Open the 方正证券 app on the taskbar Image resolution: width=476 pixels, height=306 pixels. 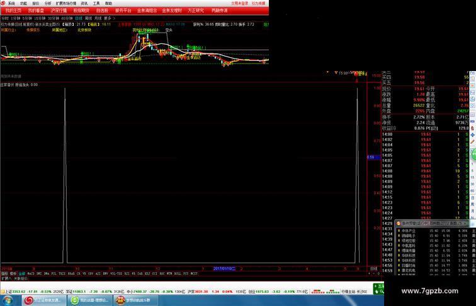[43, 300]
